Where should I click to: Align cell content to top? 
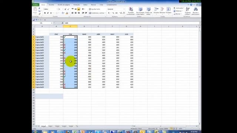(x=73, y=9)
